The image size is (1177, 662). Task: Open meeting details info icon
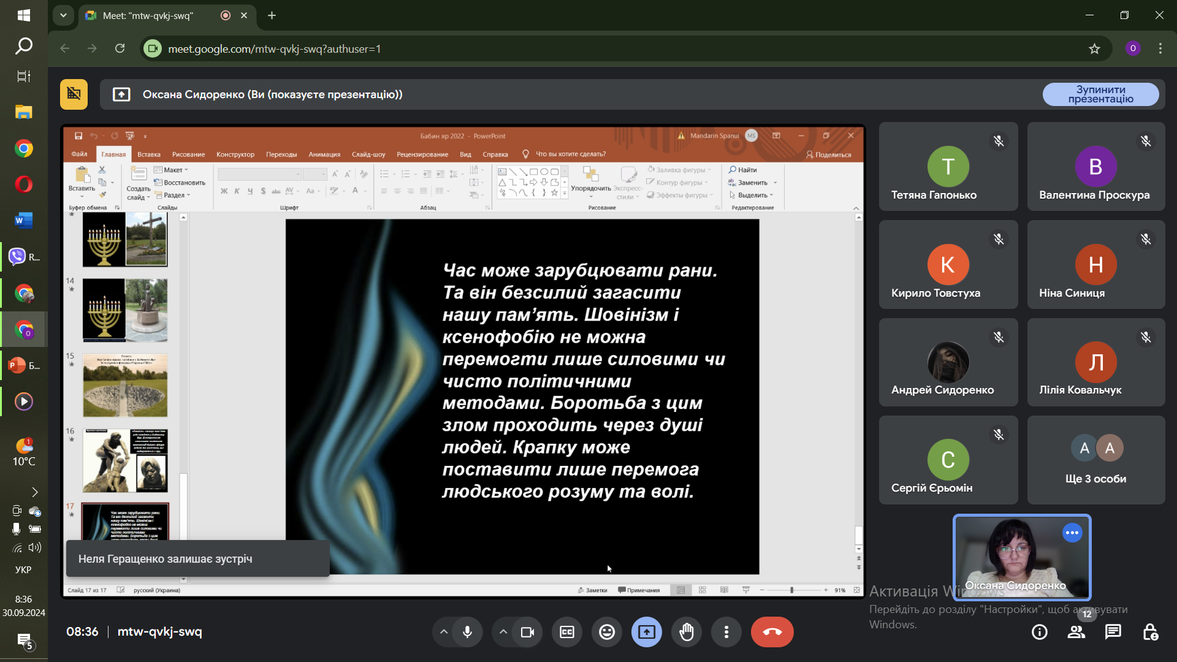pos(1039,632)
